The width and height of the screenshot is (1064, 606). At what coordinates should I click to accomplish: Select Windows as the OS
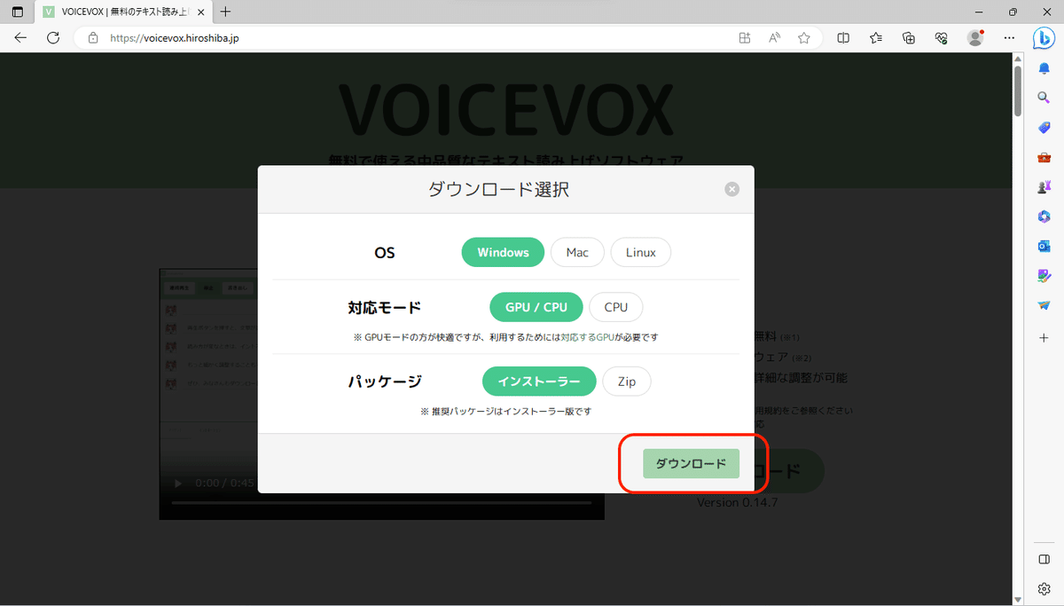coord(503,252)
